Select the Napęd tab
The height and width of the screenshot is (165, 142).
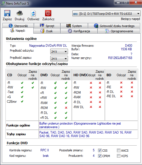click(x=18, y=31)
